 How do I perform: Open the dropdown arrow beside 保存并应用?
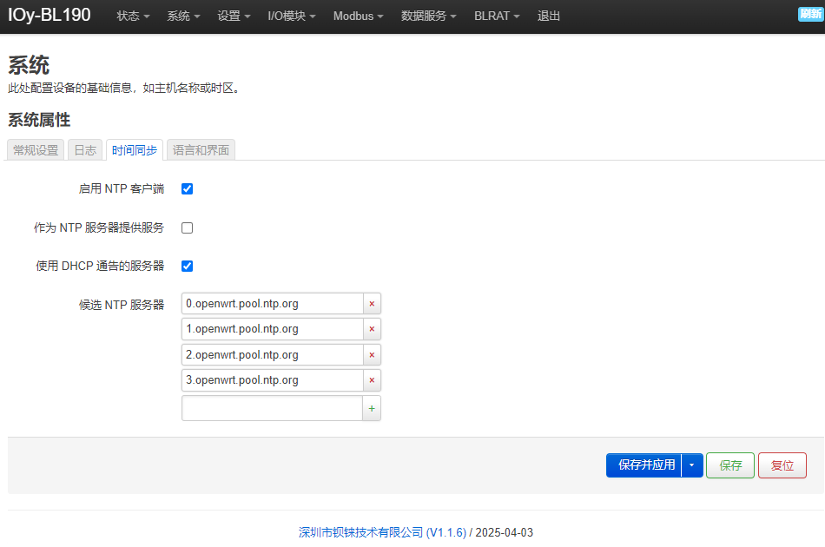click(x=692, y=465)
